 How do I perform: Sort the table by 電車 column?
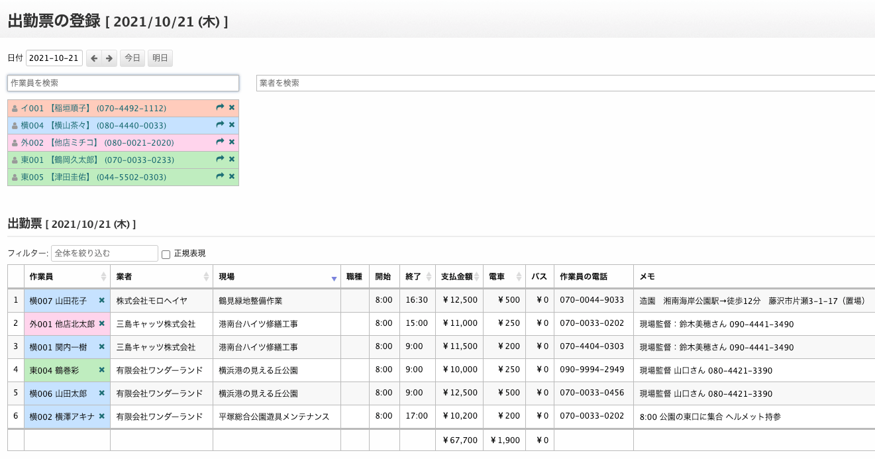click(504, 276)
